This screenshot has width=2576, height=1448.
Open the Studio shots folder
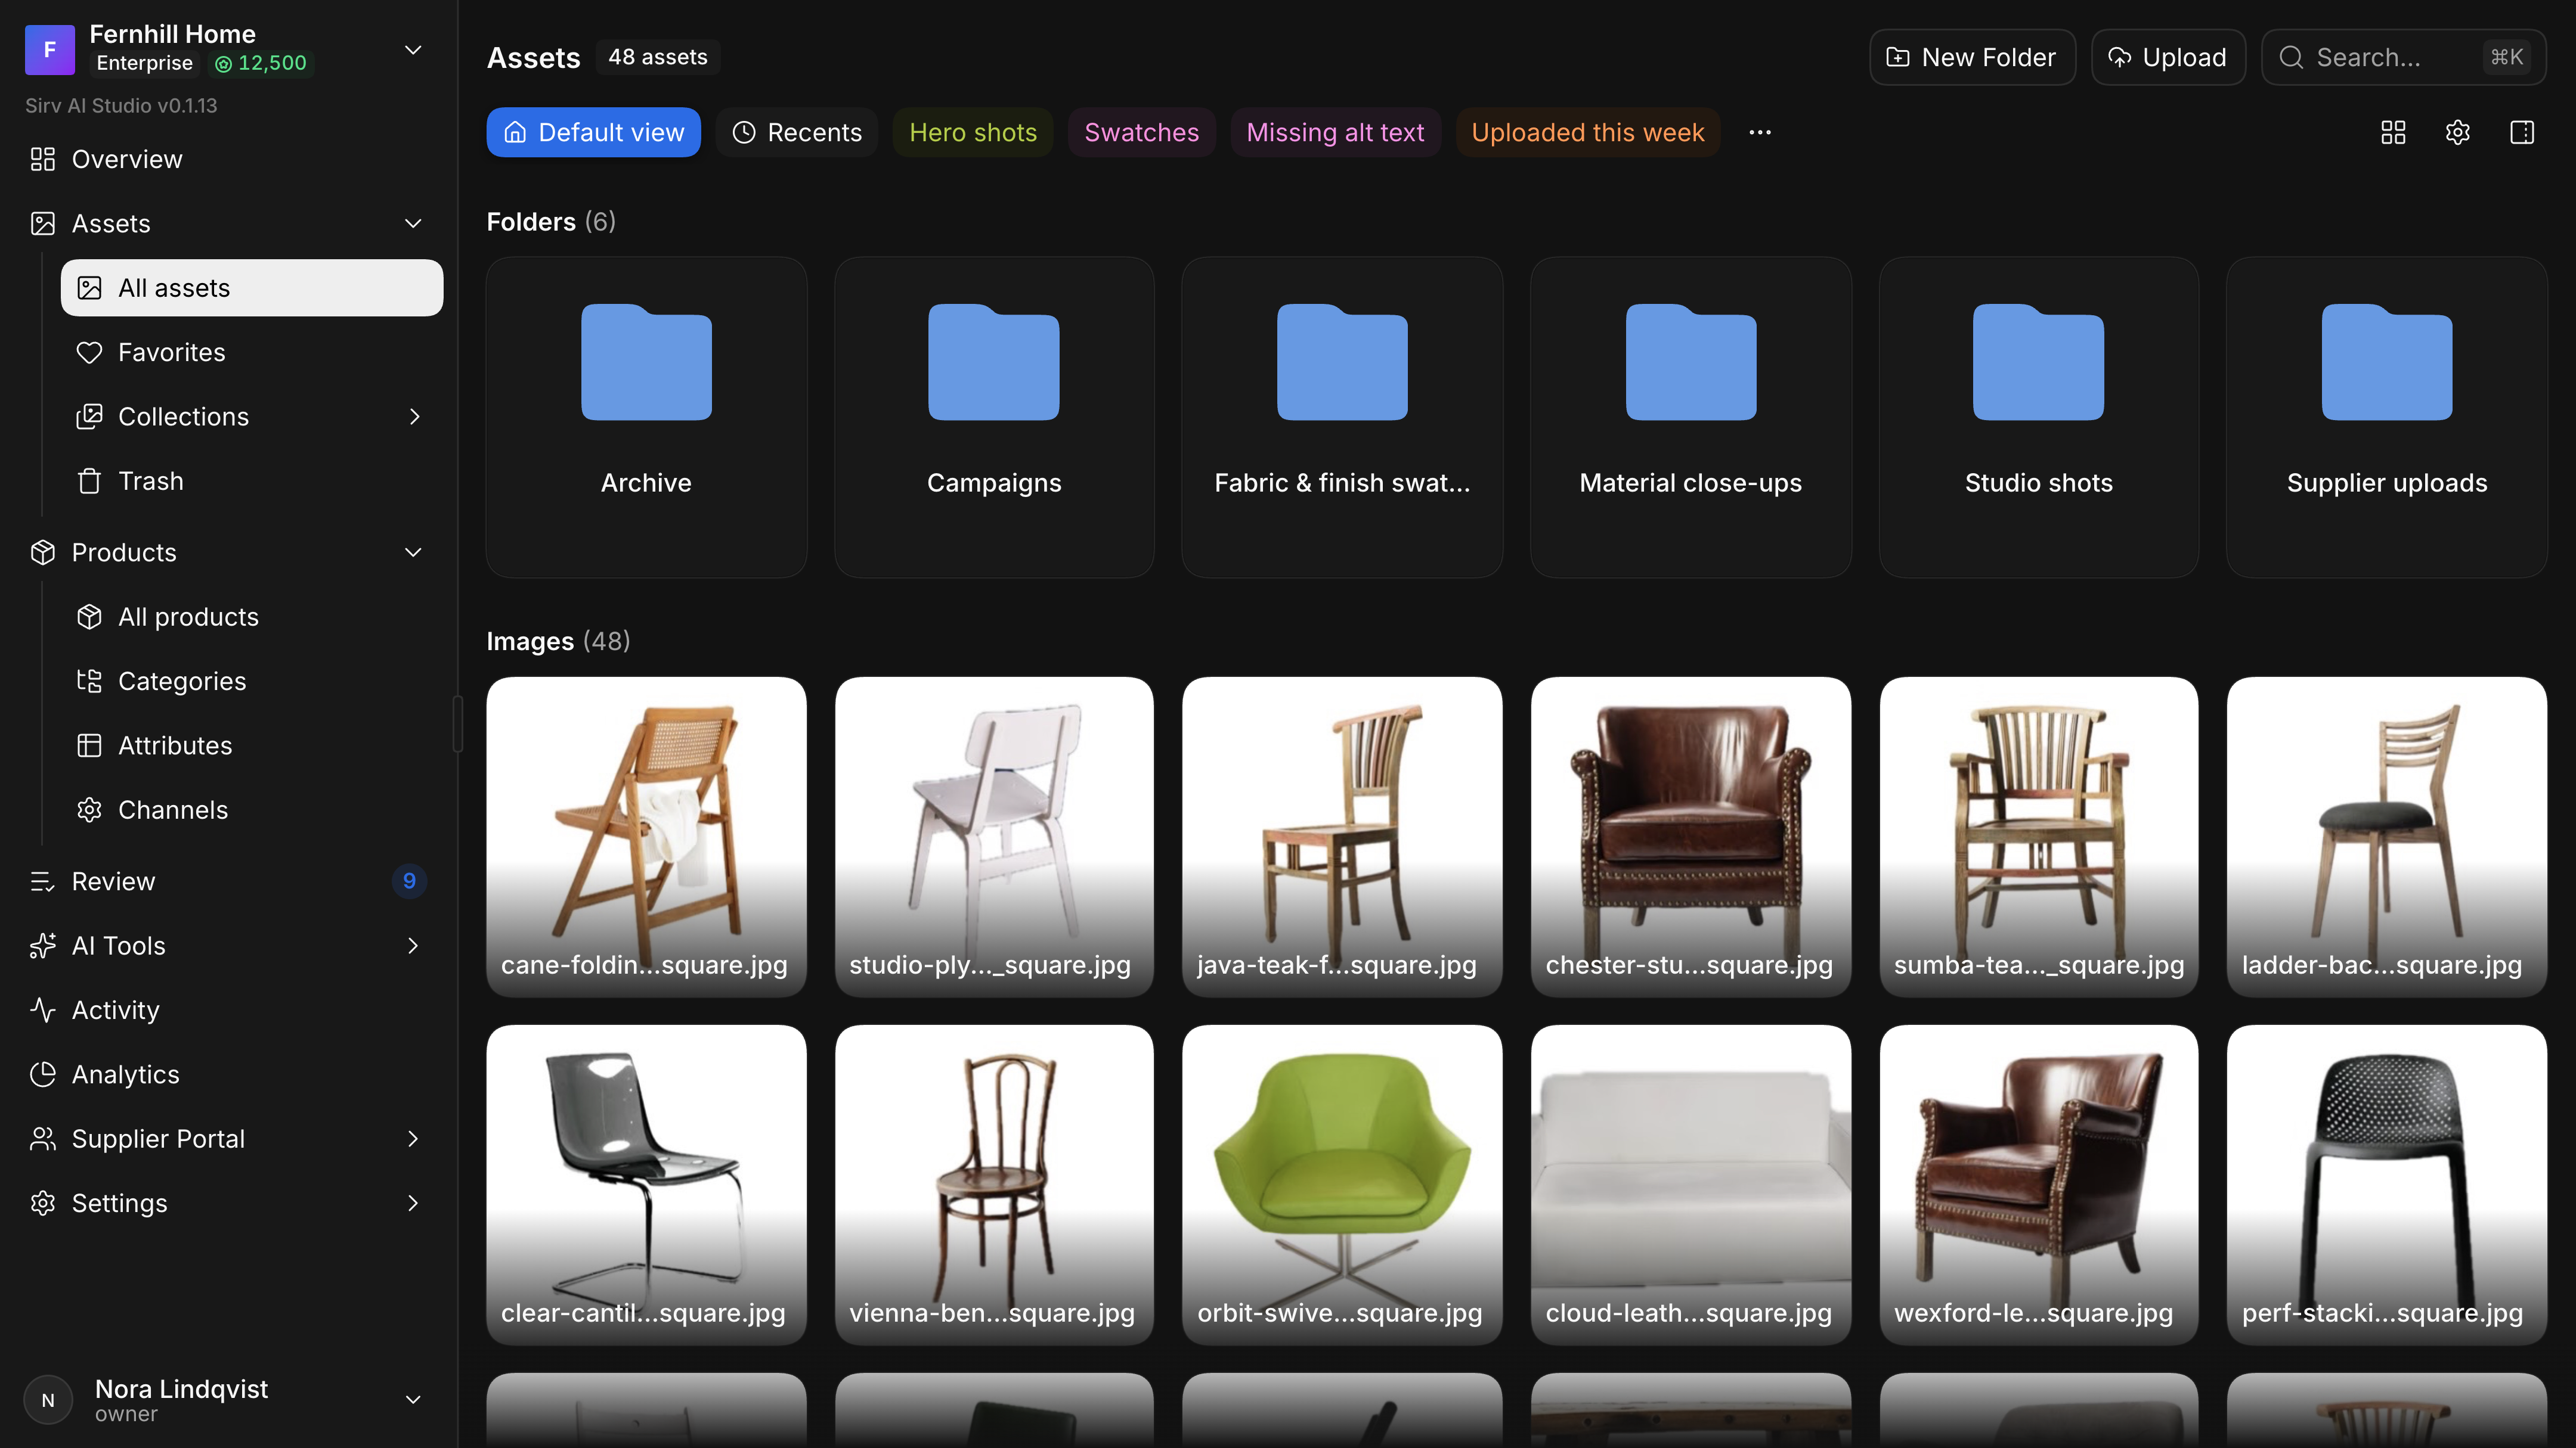coord(2038,417)
